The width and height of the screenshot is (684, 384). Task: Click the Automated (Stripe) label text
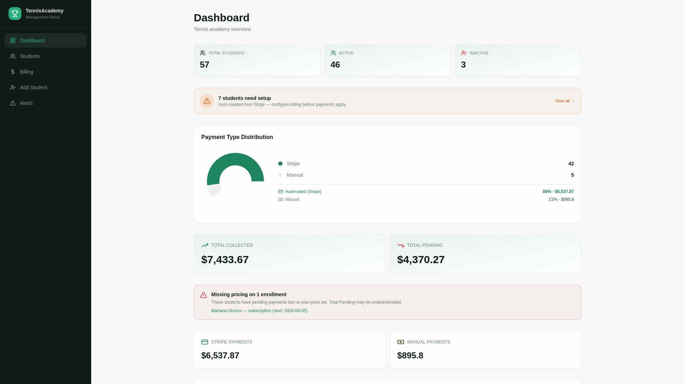[303, 192]
